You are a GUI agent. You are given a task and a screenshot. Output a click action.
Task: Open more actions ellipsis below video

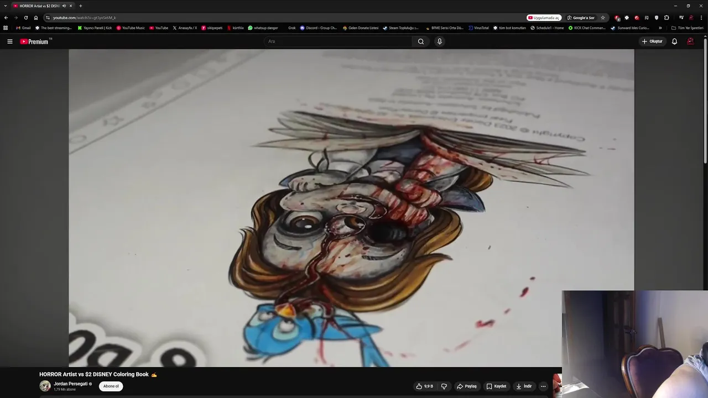pos(543,386)
